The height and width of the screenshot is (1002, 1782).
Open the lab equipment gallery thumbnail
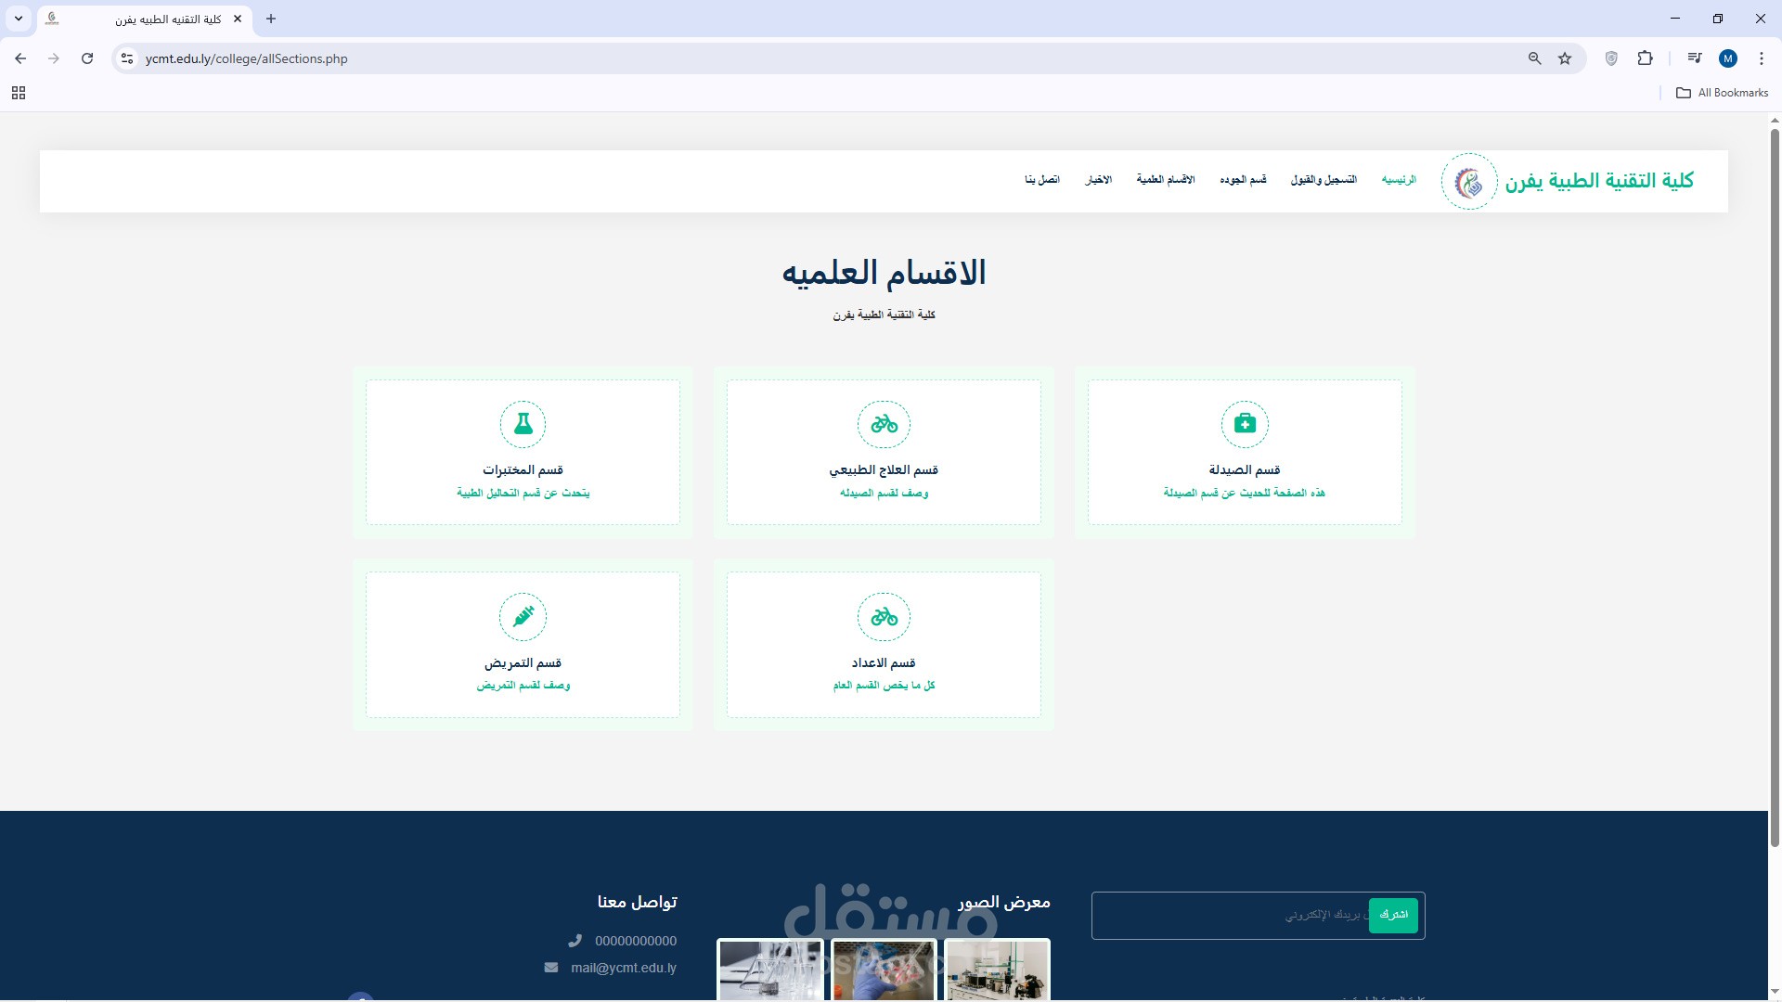(x=997, y=970)
